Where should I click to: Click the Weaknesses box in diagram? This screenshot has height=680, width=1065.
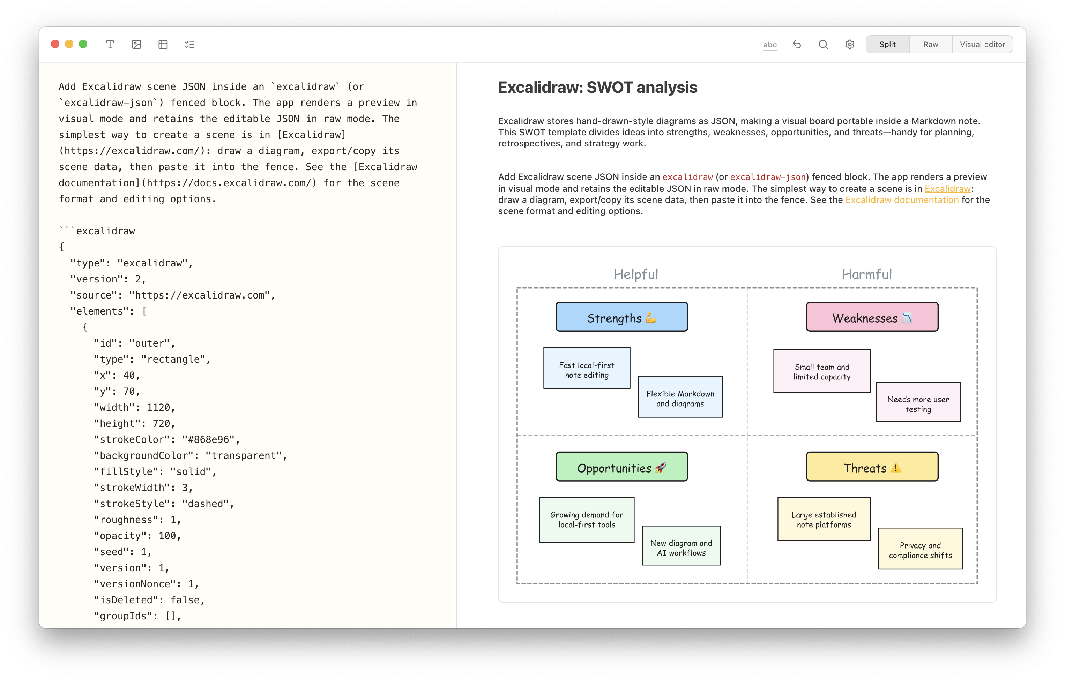click(x=872, y=317)
